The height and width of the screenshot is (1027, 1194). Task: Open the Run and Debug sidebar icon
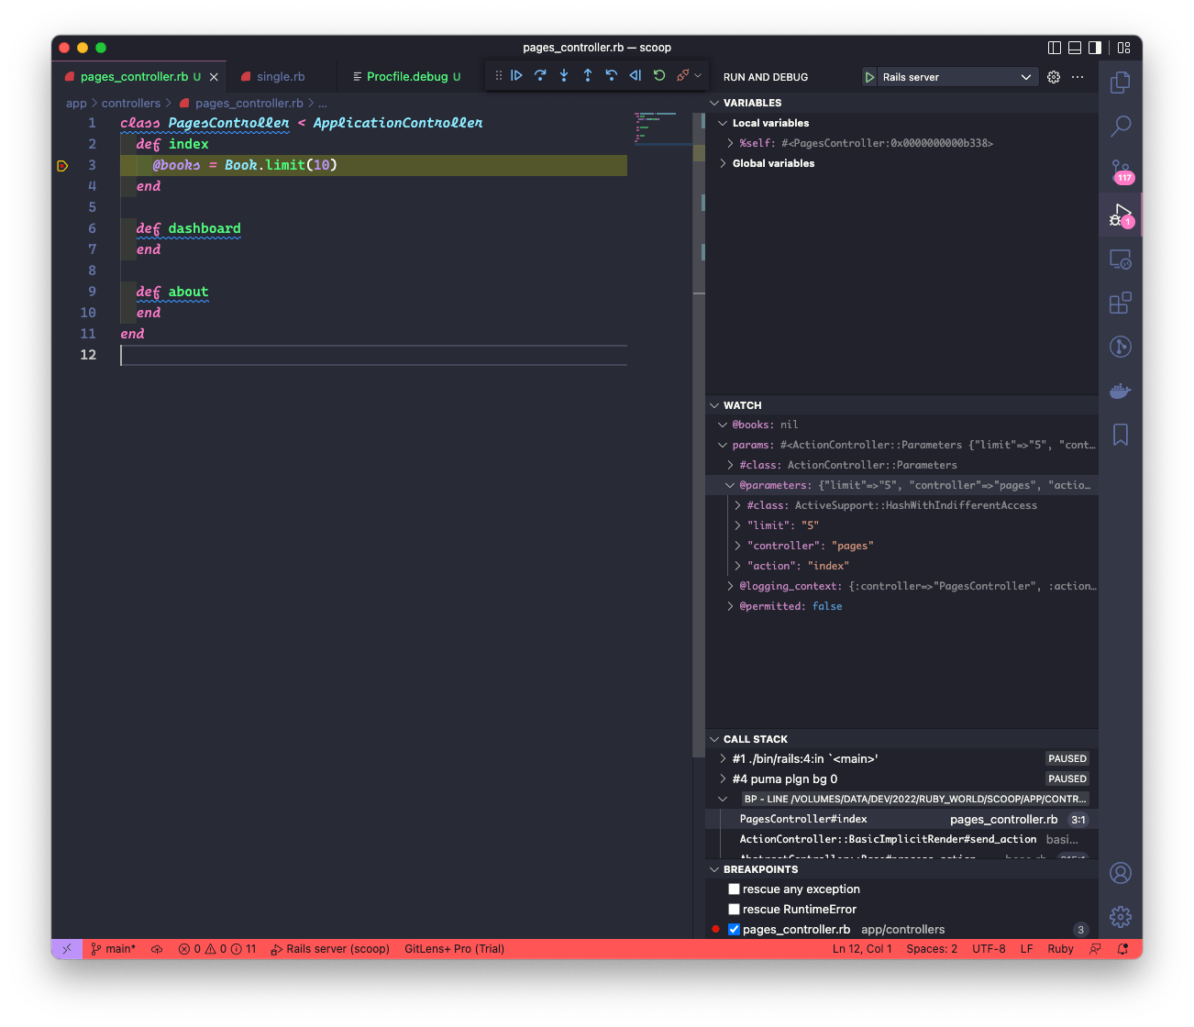pyautogui.click(x=1120, y=215)
